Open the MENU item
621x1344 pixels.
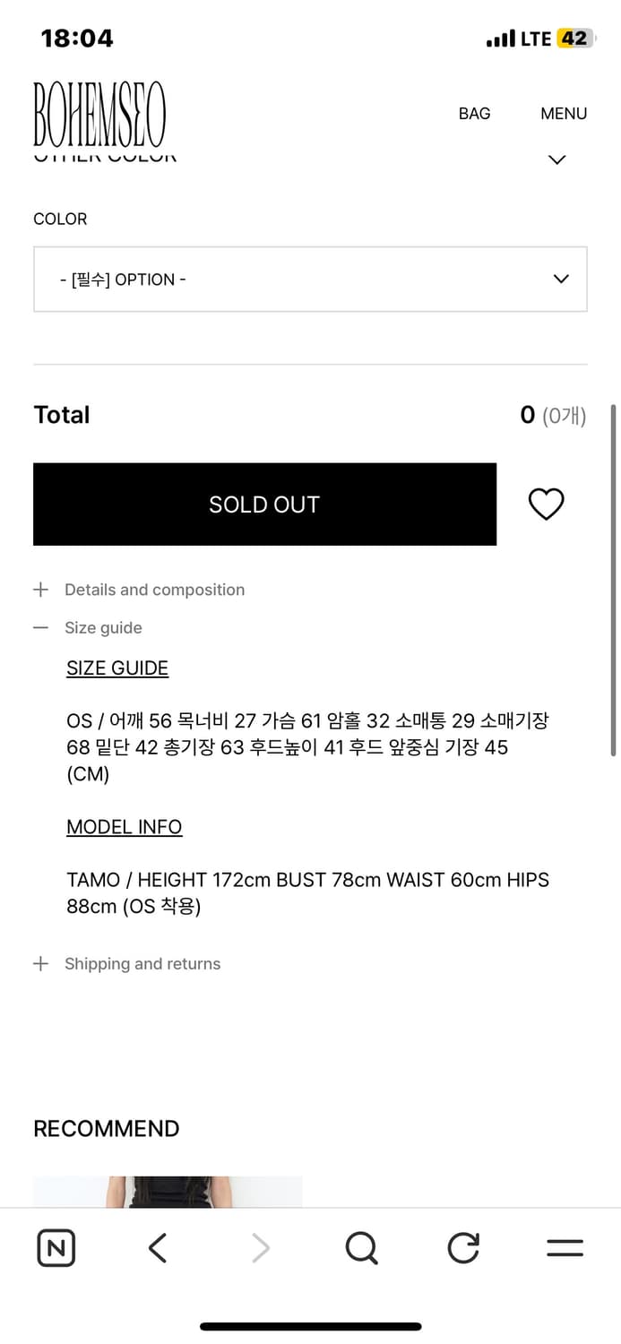click(x=563, y=114)
